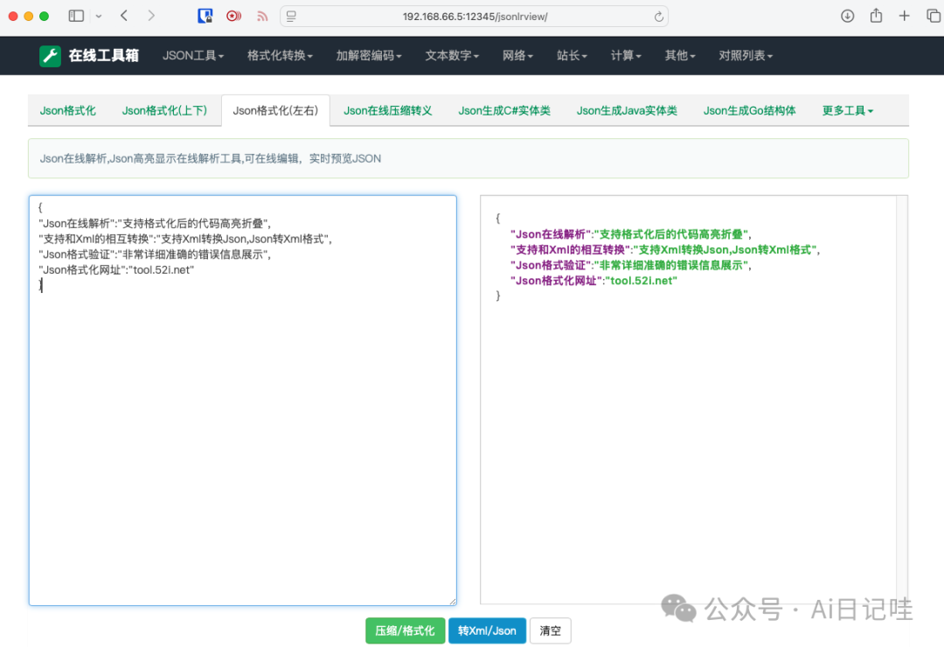Screen dimensions: 944x647
Task: Click the Share icon in Safari toolbar
Action: pyautogui.click(x=876, y=16)
